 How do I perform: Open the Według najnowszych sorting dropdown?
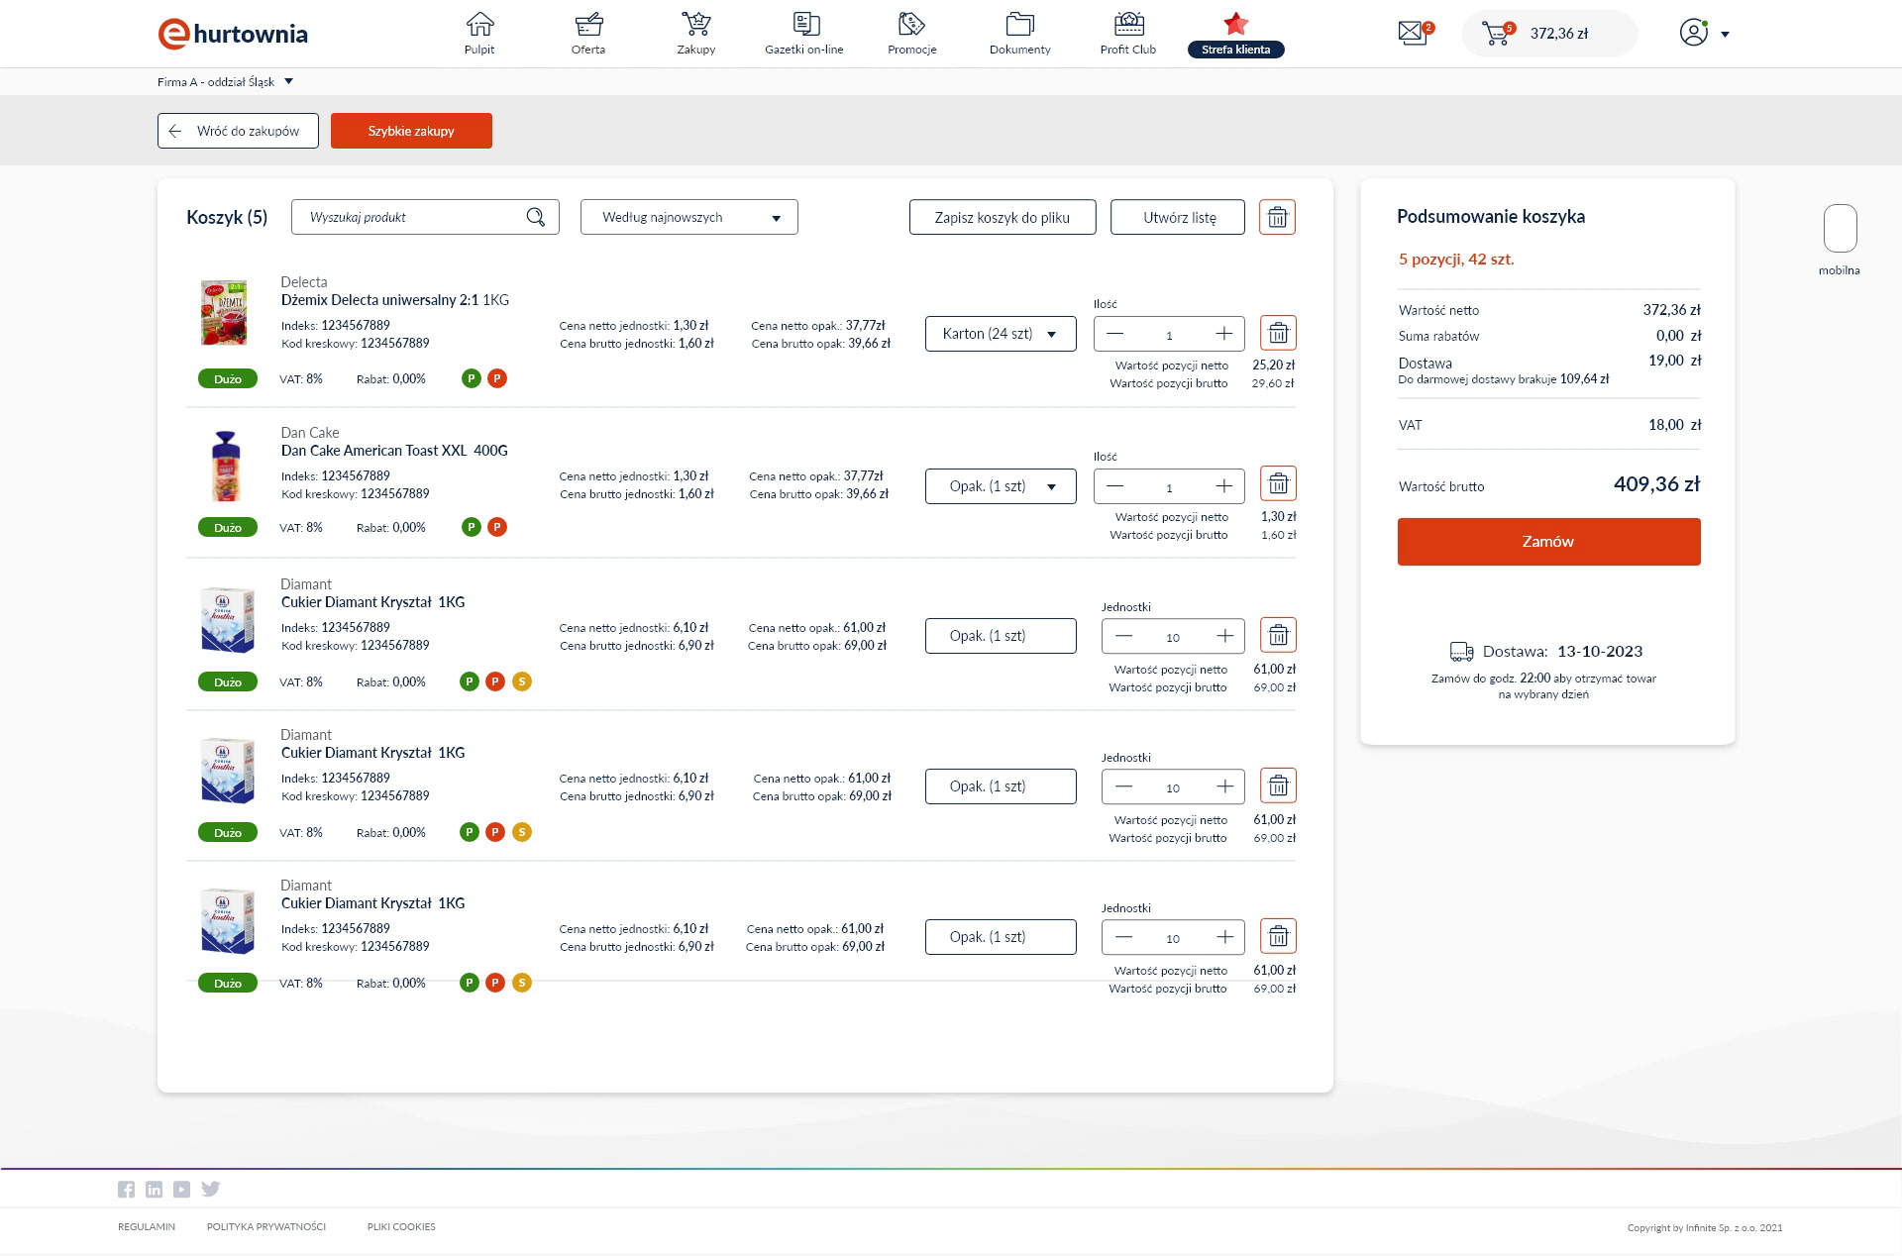[688, 217]
